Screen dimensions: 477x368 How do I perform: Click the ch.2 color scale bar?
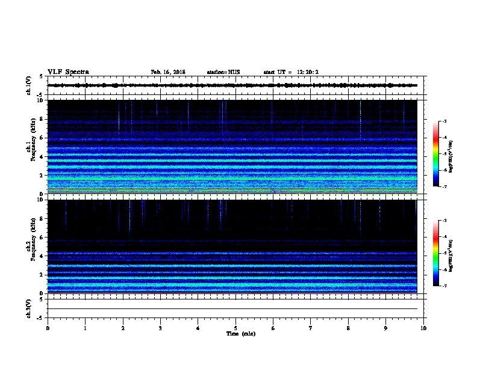click(x=435, y=253)
